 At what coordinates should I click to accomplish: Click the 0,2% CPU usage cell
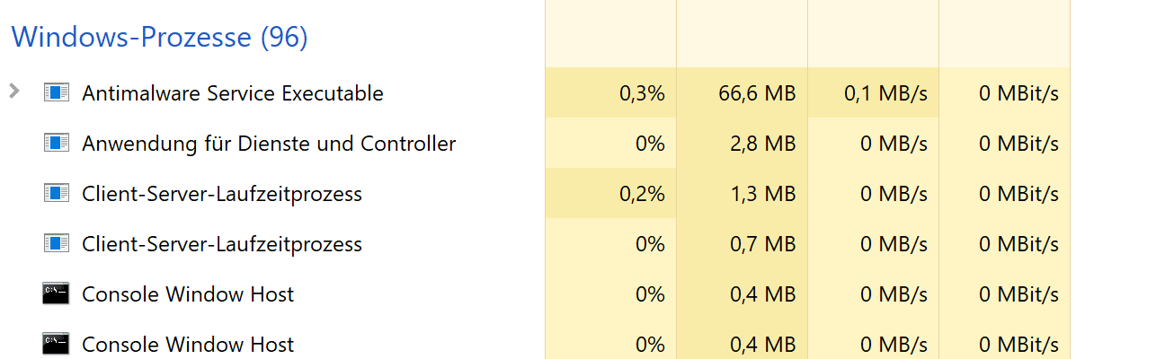tap(642, 194)
